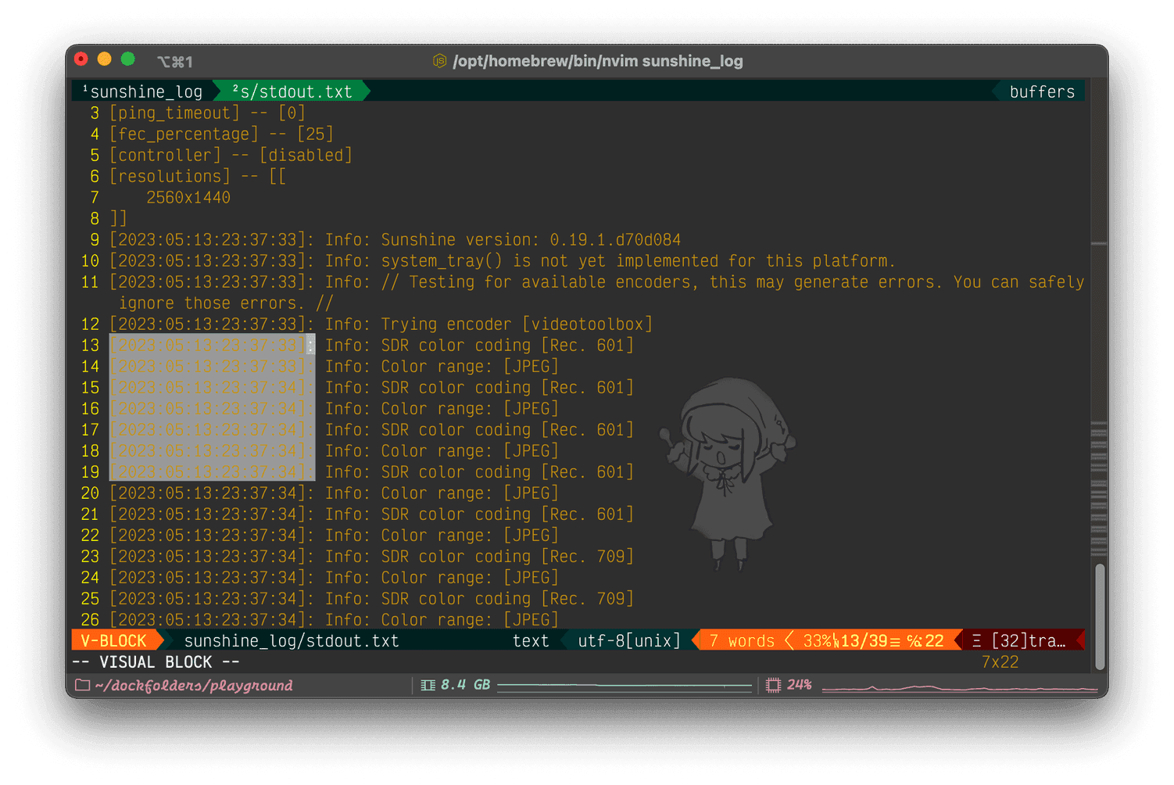Image resolution: width=1174 pixels, height=785 pixels.
Task: Click the sunshine_log/stdout.txt filename in the statusline
Action: [292, 641]
